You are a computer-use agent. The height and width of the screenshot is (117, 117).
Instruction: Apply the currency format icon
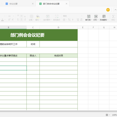click(64, 20)
